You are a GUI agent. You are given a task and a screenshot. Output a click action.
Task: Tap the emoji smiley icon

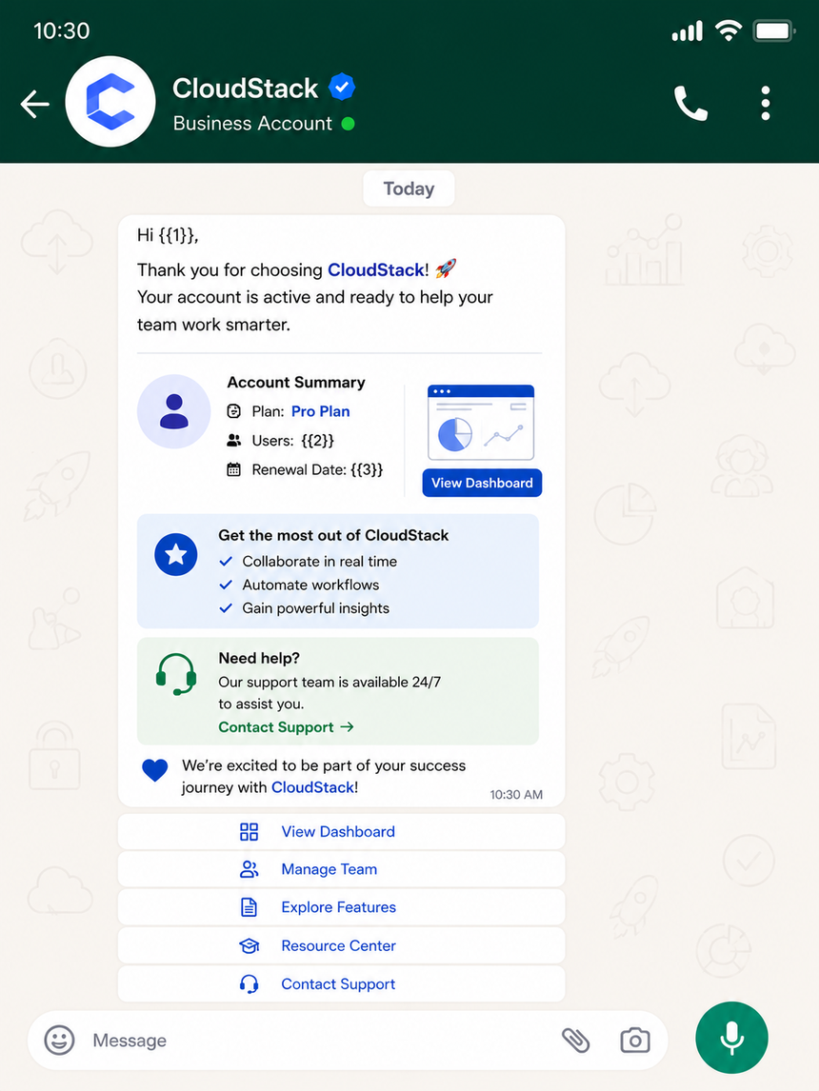click(x=59, y=1041)
